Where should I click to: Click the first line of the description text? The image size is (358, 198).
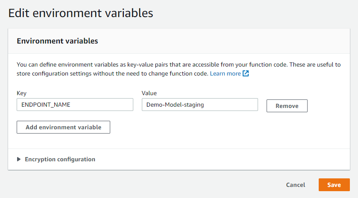178,65
